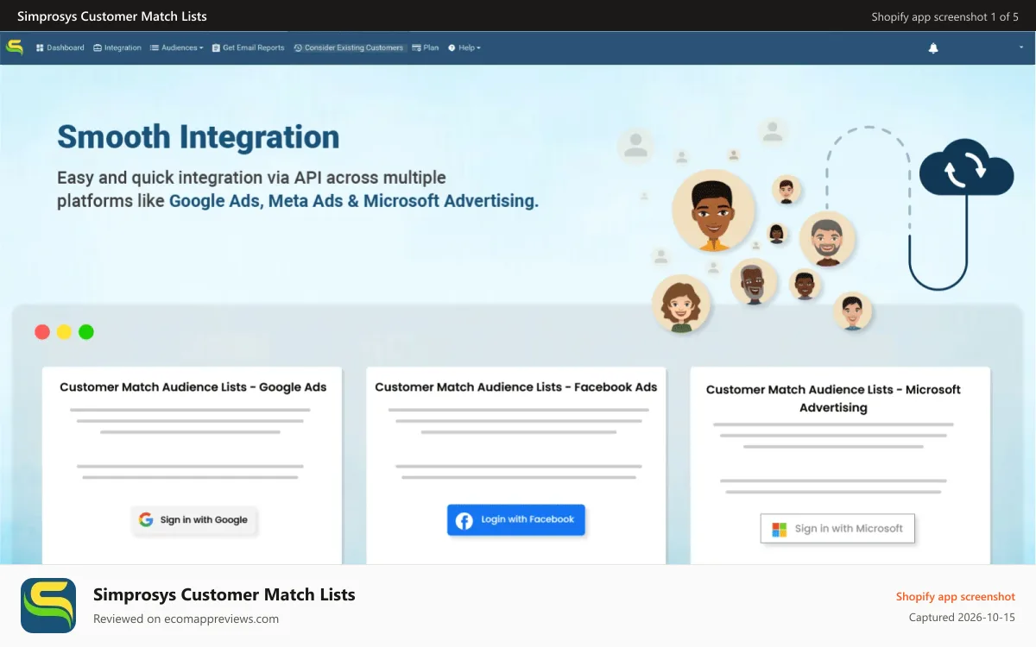
Task: Open the Integration menu item
Action: (x=117, y=48)
